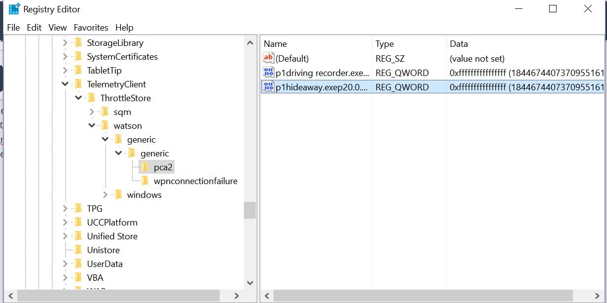Minimize the Registry Editor window
The image size is (607, 303).
[x=519, y=9]
